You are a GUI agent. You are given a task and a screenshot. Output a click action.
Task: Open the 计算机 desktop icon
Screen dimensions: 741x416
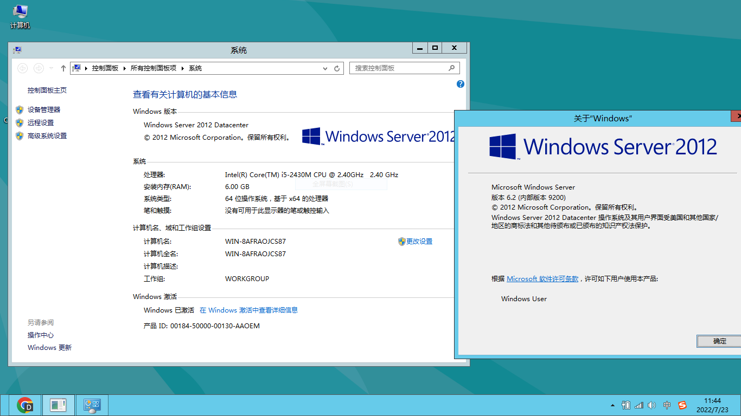tap(20, 16)
